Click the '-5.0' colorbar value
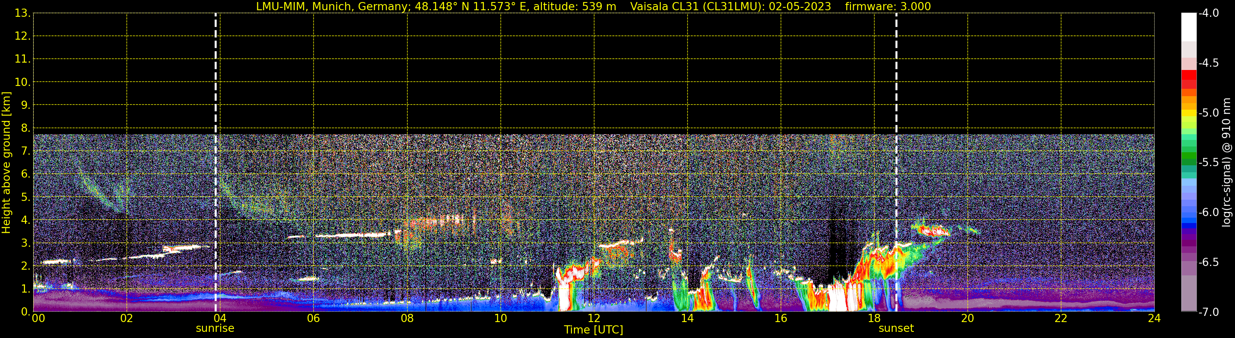 pos(1209,113)
